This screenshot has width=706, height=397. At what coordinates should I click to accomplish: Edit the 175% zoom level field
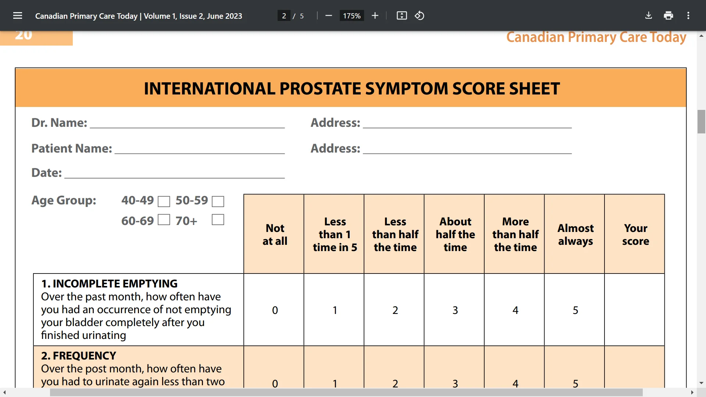click(352, 16)
